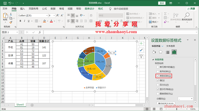Open the File menu tab
This screenshot has height=111, width=199.
pyautogui.click(x=5, y=9)
